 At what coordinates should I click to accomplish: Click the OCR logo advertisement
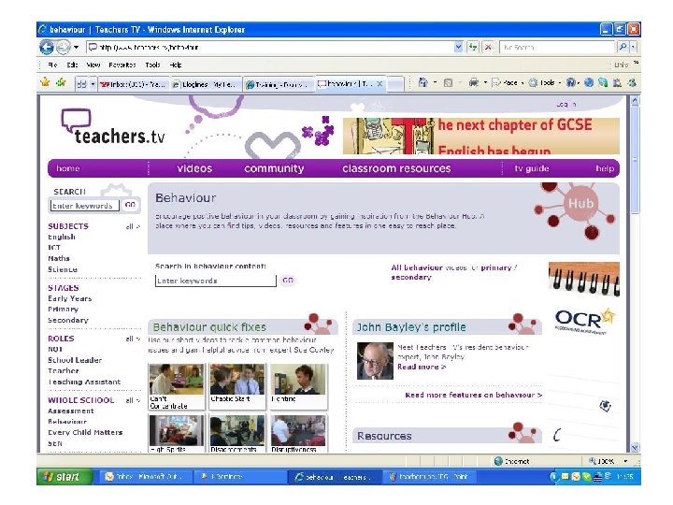click(x=585, y=321)
